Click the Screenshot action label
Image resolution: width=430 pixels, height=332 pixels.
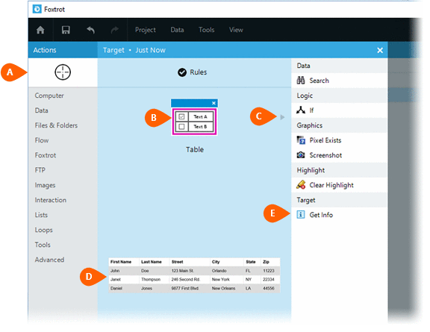[325, 155]
